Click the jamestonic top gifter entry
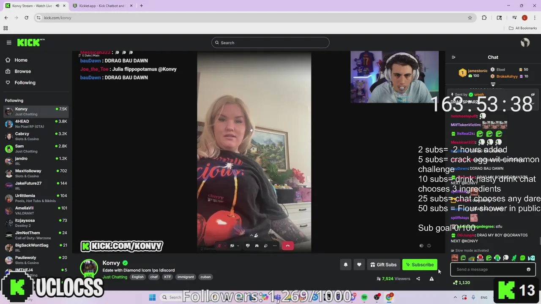 click(x=473, y=73)
